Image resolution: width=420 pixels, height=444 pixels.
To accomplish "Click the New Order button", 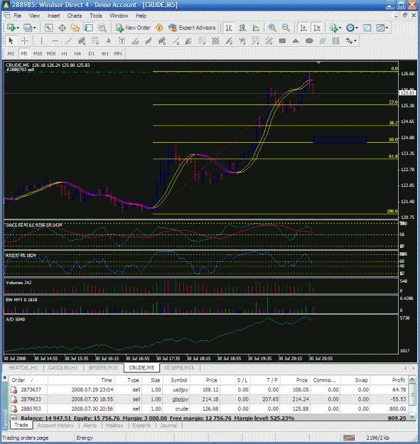I will tap(133, 28).
